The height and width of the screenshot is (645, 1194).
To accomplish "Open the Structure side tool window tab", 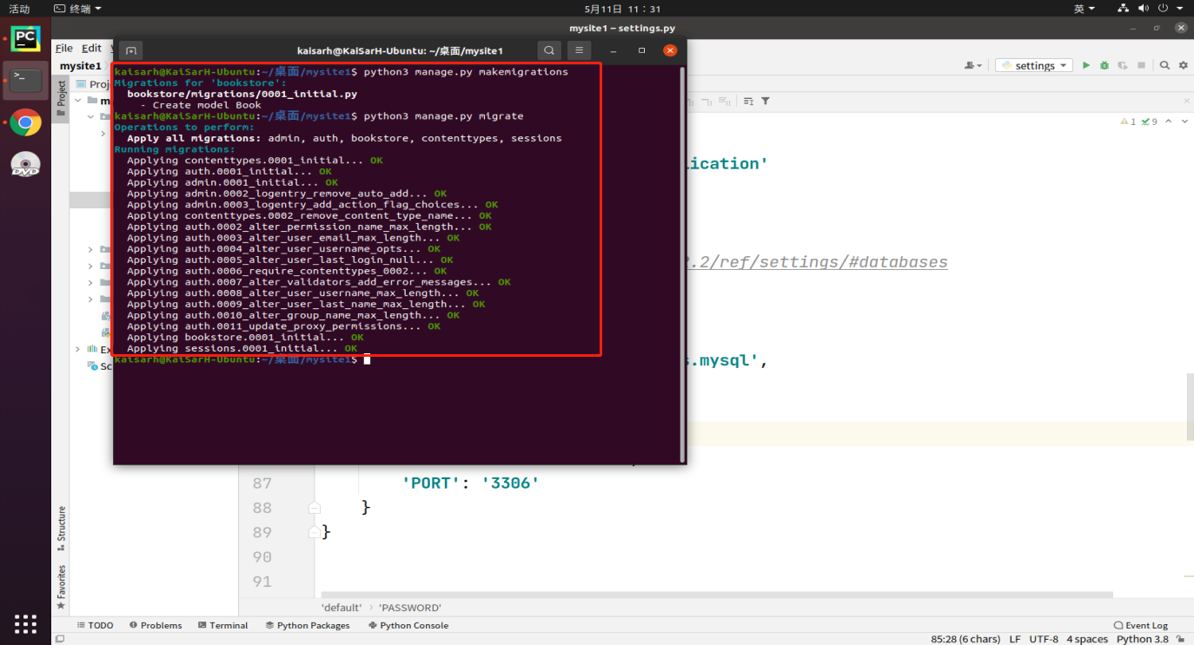I will (61, 527).
